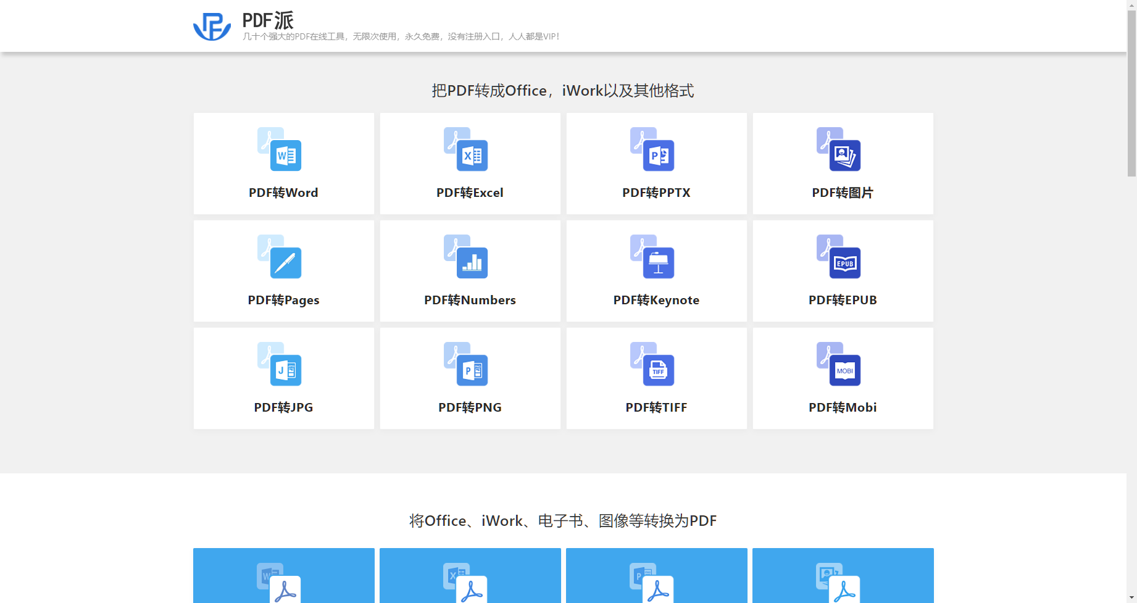
Task: Click the scrollbar up arrow
Action: click(1131, 4)
